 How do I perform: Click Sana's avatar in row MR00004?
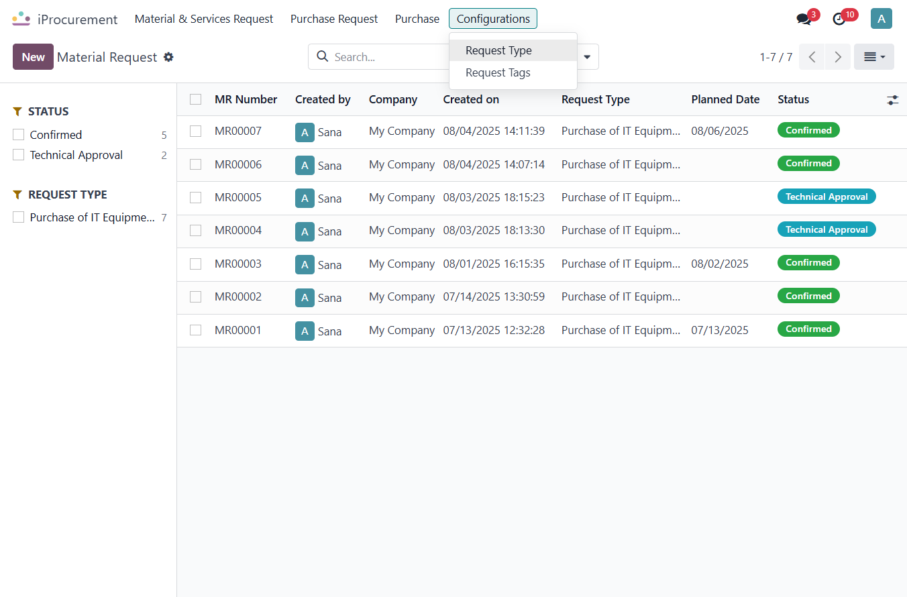(305, 231)
